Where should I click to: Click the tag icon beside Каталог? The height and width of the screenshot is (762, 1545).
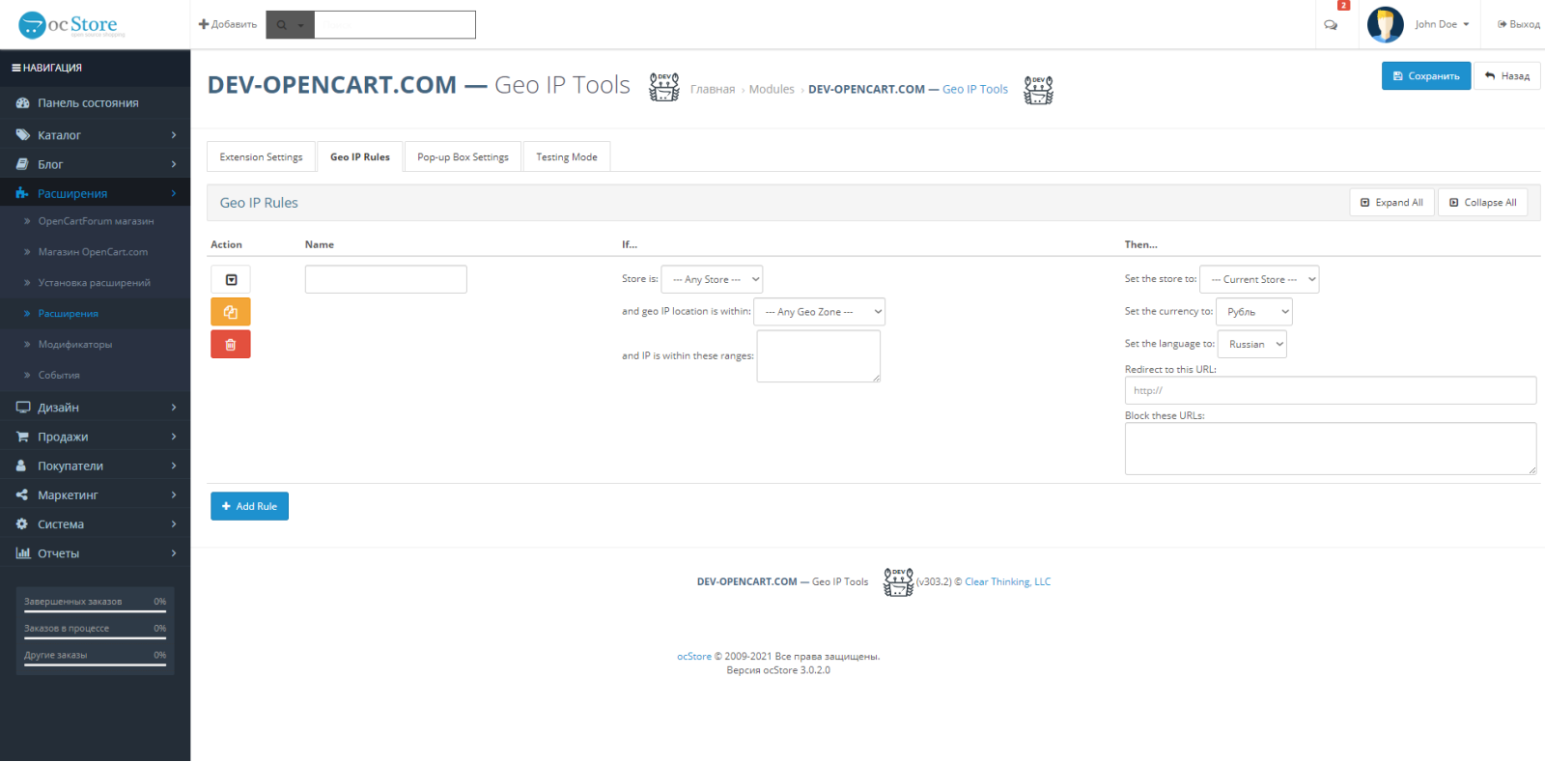point(22,135)
